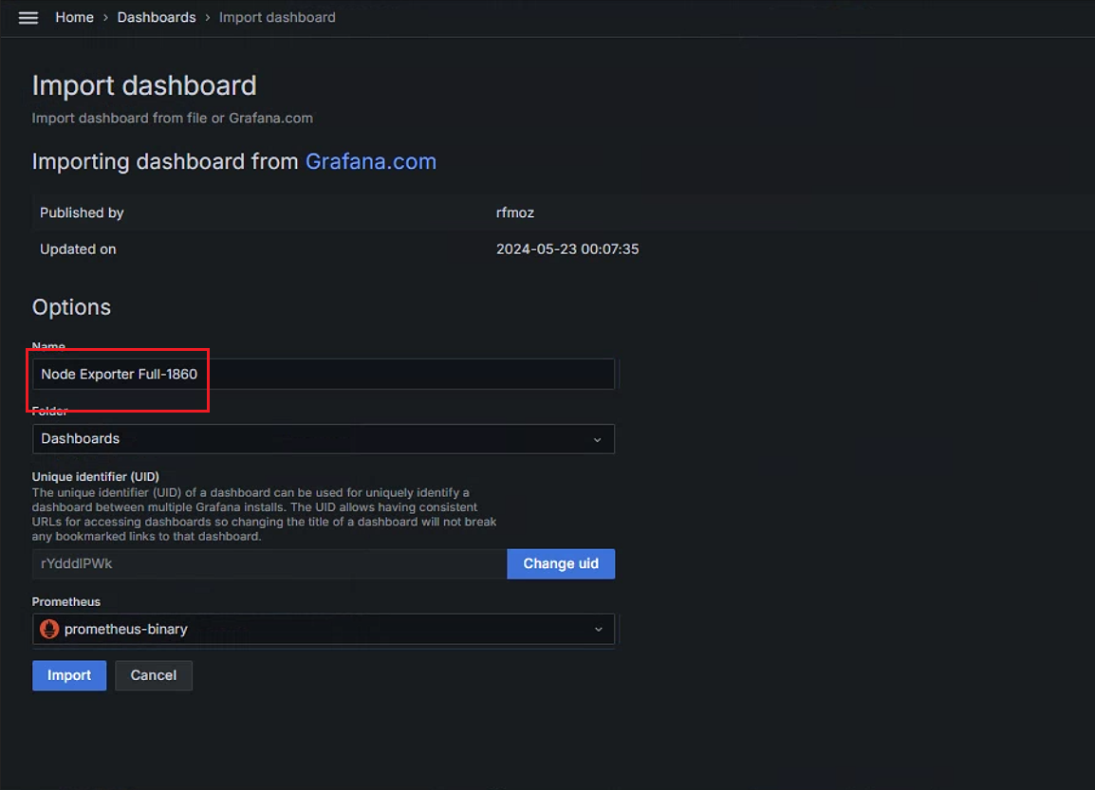Click the dashboard Name input field
1095x790 pixels.
click(324, 374)
